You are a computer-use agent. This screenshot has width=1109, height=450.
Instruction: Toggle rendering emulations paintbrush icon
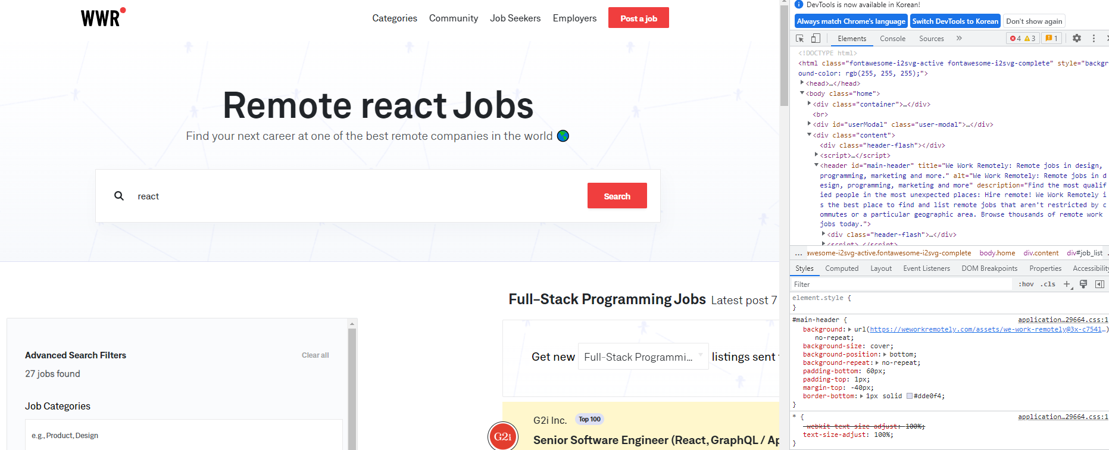[1083, 285]
